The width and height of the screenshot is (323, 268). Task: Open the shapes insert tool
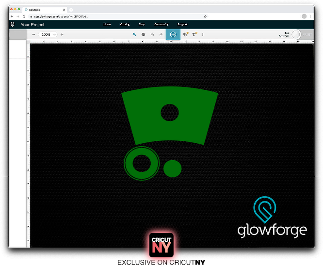pos(186,34)
